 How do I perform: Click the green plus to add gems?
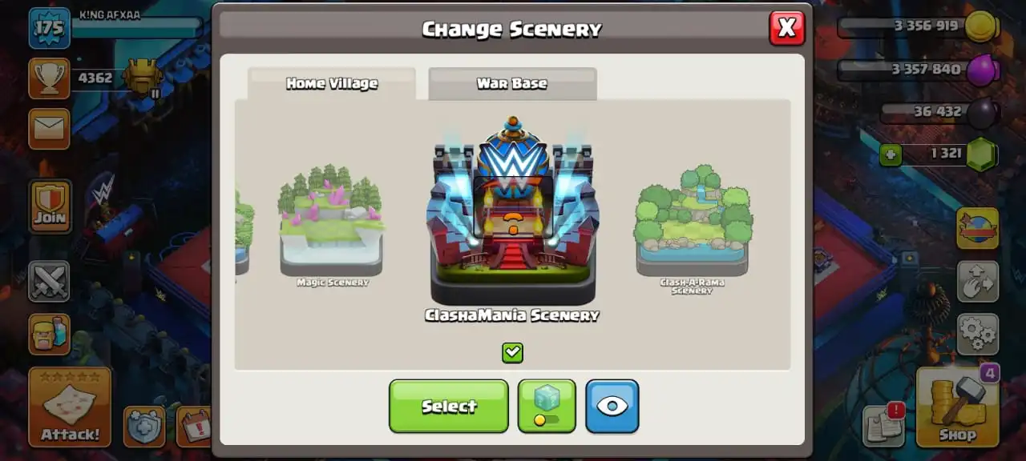point(891,154)
